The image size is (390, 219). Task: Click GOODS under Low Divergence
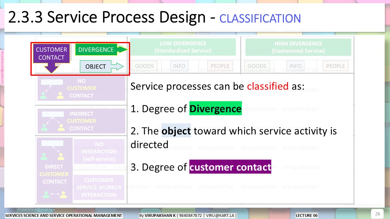point(144,66)
